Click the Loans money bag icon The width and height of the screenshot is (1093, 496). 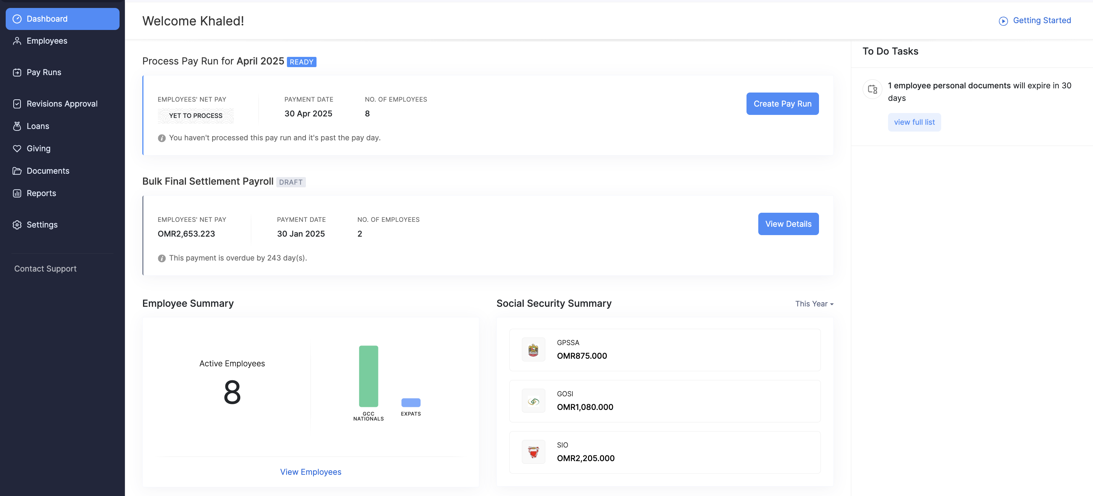pos(17,126)
